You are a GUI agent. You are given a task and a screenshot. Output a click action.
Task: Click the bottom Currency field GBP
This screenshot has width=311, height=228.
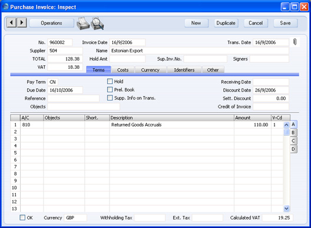(x=75, y=217)
